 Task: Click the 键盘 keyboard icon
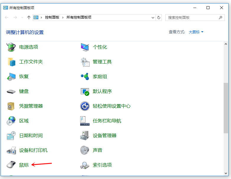tap(11, 91)
